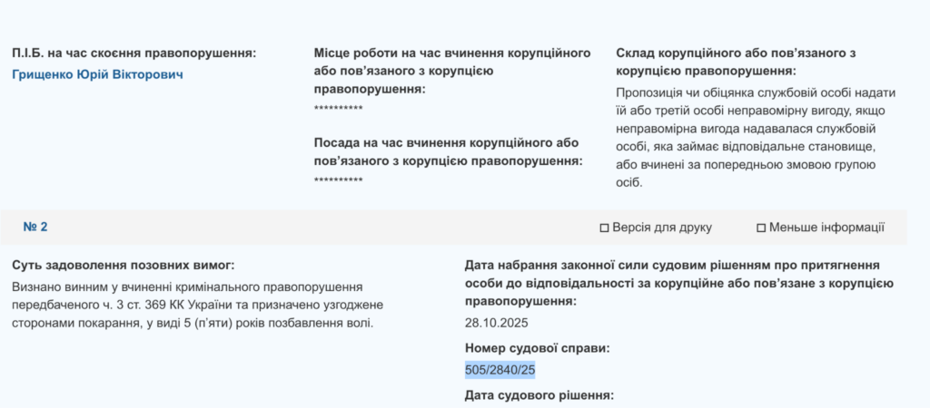Click the highlighted case number 505/2840/25

click(500, 371)
